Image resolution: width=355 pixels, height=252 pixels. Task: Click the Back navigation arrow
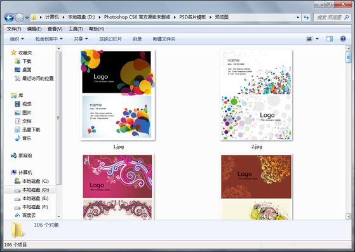[9, 17]
